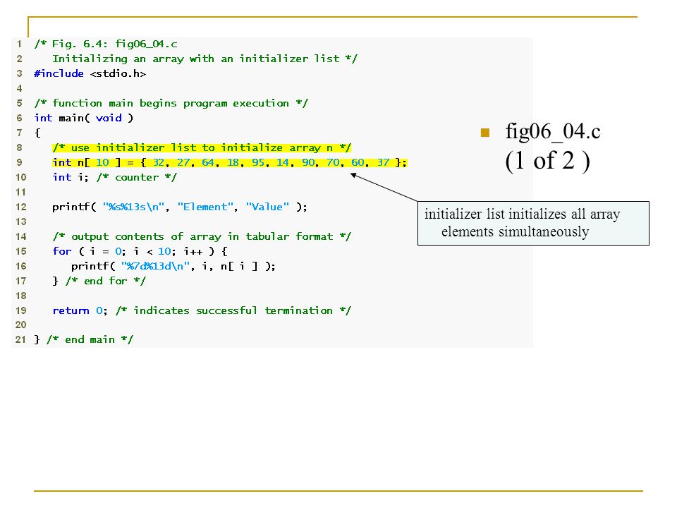Click line number 21
Screen dimensions: 677x508
pos(20,339)
